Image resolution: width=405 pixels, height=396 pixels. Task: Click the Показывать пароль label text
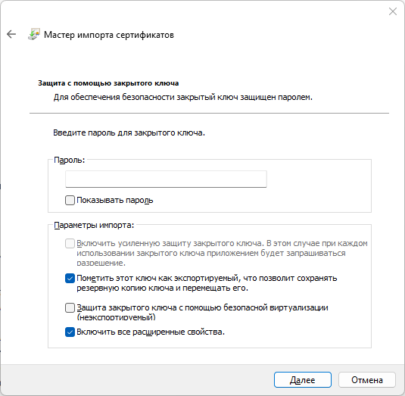click(x=115, y=200)
